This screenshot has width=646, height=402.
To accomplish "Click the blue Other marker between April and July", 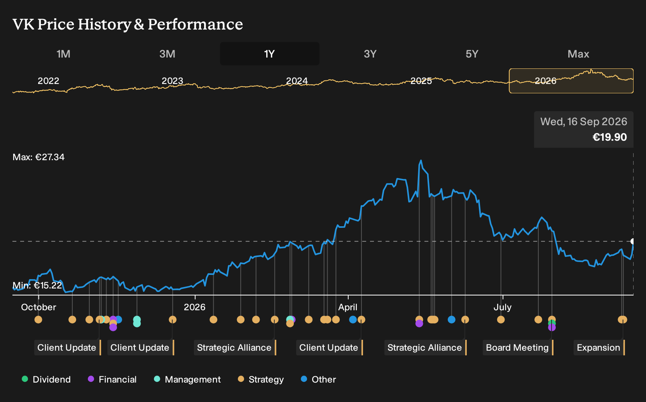I will (x=451, y=320).
